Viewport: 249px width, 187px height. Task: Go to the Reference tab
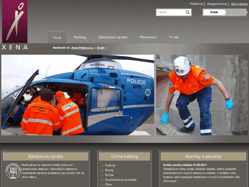click(x=148, y=37)
